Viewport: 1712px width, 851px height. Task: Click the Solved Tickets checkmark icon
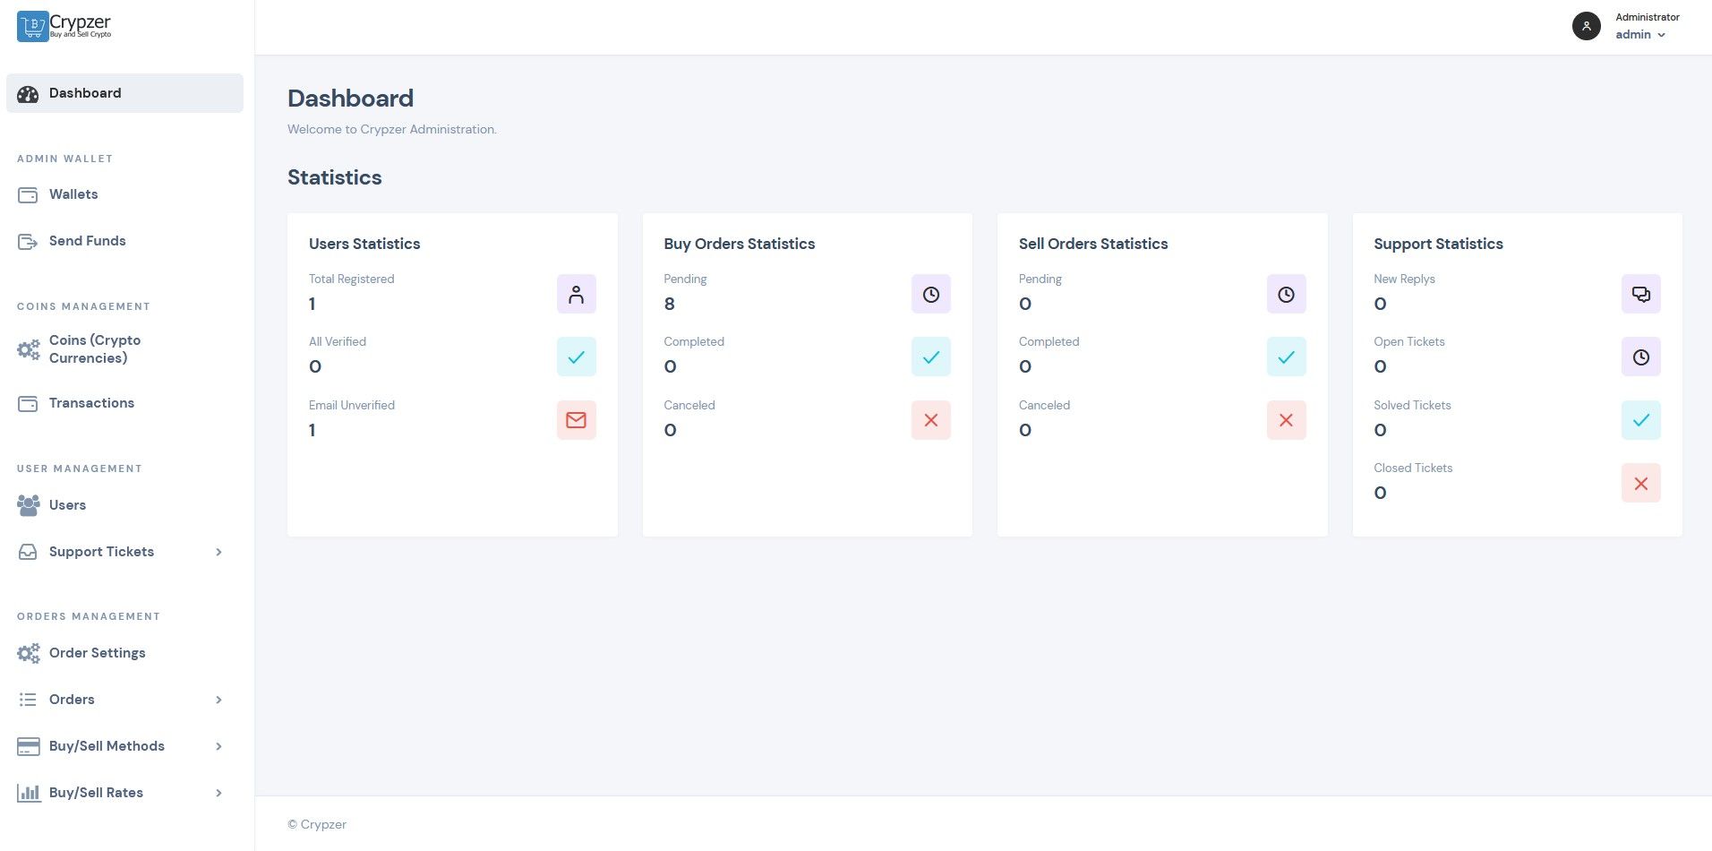(x=1640, y=420)
